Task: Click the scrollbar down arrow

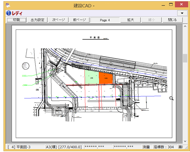Action: click(x=185, y=141)
